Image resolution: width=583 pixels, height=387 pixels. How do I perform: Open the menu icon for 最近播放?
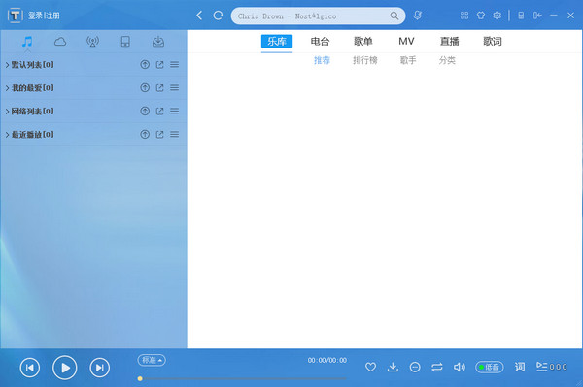coord(174,134)
